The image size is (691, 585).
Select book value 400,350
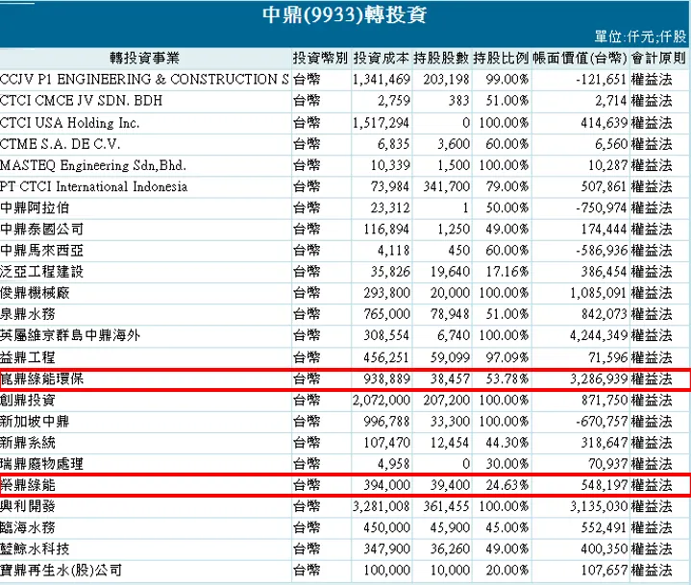click(604, 548)
